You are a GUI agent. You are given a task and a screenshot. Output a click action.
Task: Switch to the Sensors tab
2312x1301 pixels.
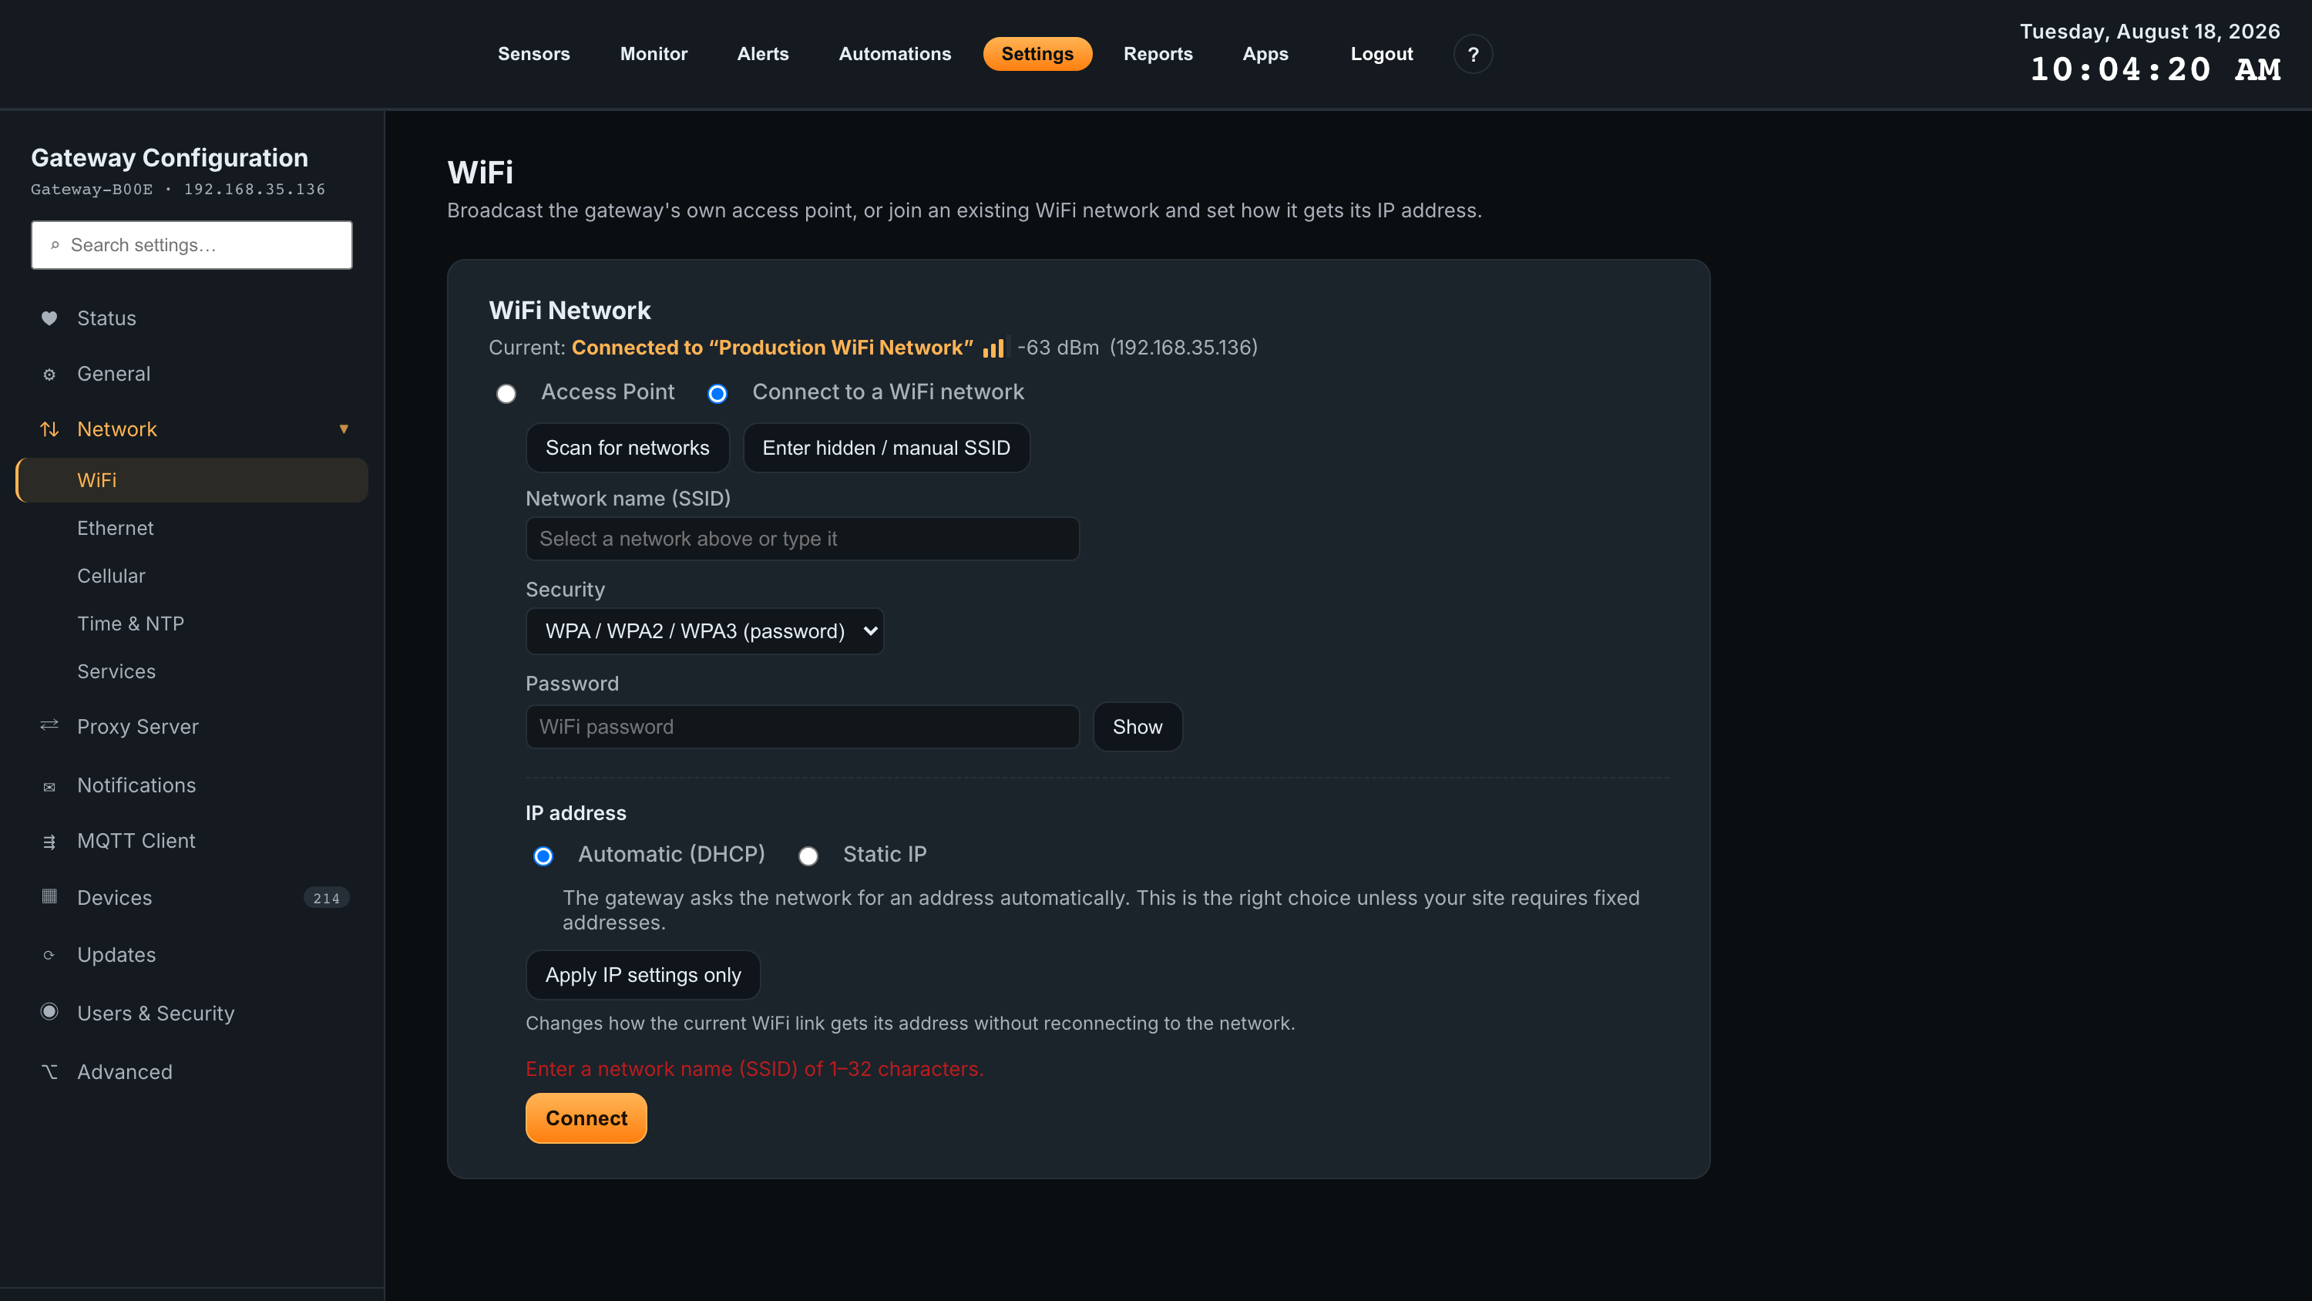tap(534, 54)
